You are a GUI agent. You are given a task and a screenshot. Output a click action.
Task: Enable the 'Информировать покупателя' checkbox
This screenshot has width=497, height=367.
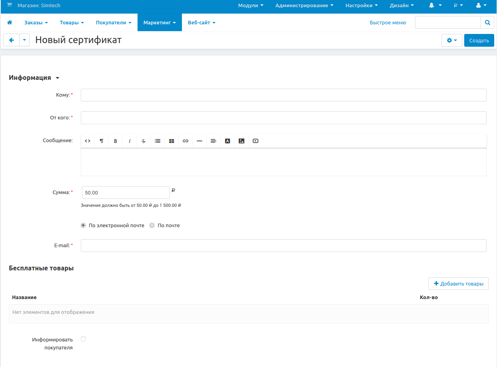point(83,339)
